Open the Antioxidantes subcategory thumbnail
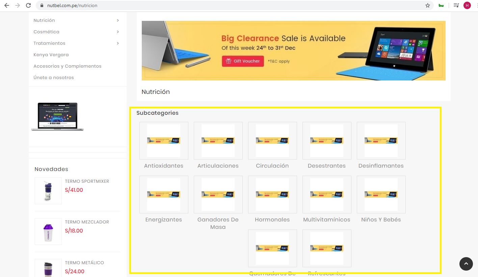The width and height of the screenshot is (478, 277). coord(164,141)
